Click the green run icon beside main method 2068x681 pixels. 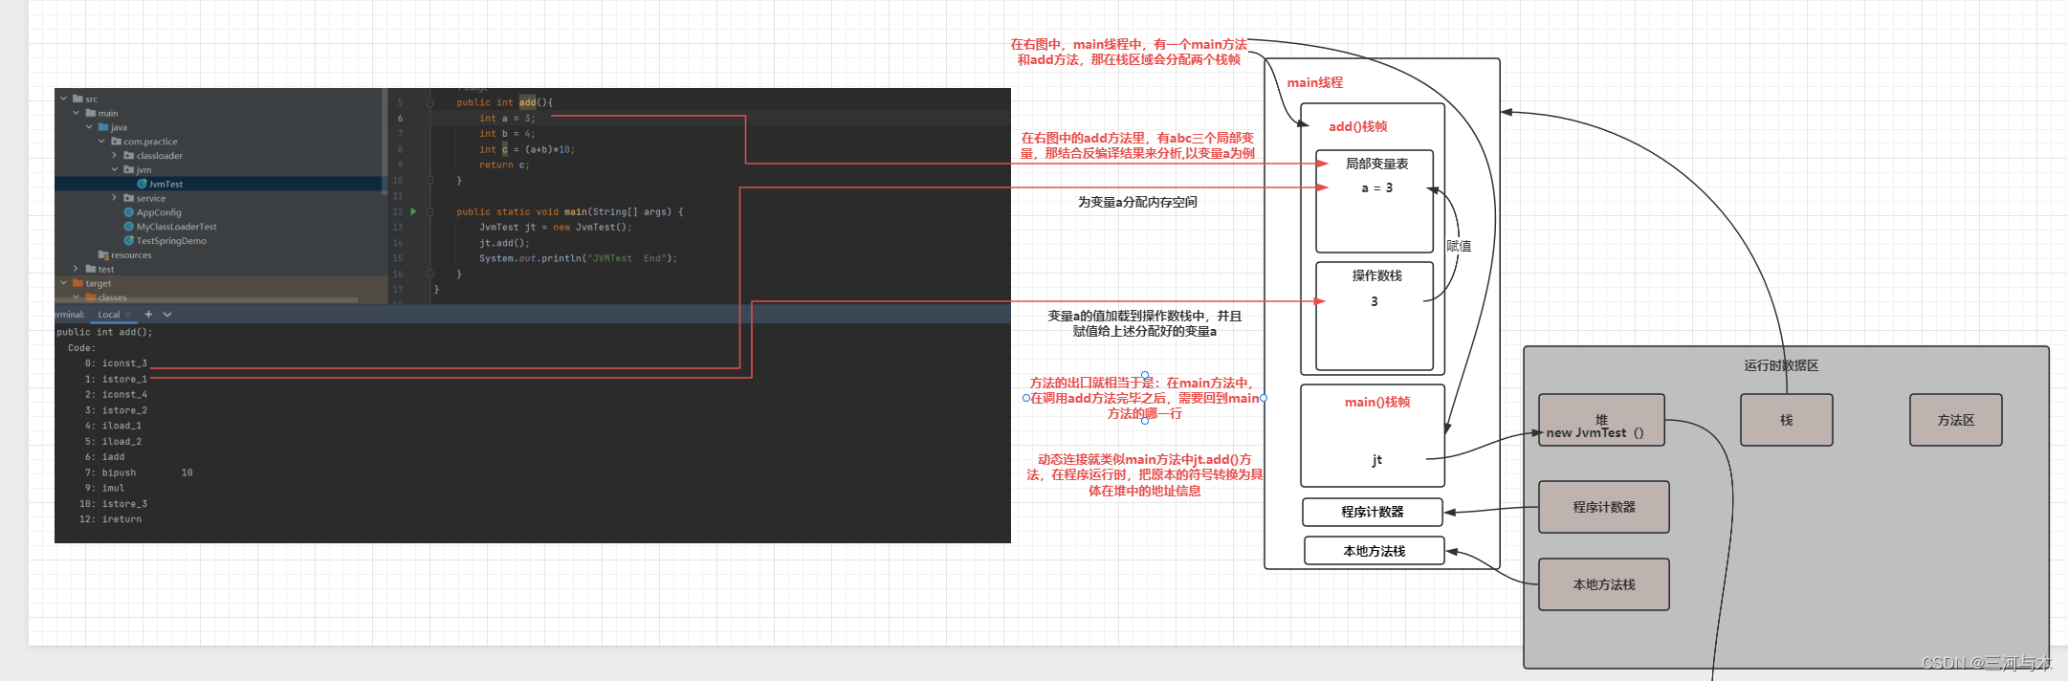point(413,211)
